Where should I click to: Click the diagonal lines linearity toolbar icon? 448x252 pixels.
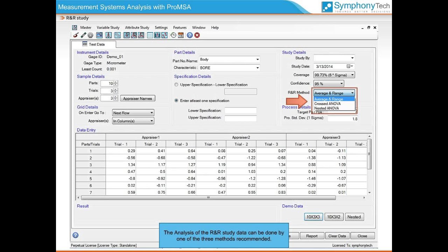[x=118, y=35]
